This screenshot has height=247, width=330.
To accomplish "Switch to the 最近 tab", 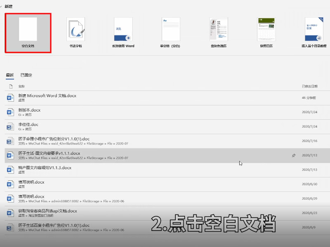I will [9, 75].
